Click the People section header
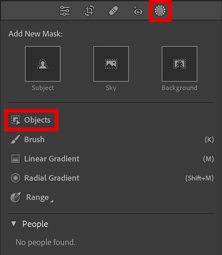 click(35, 224)
